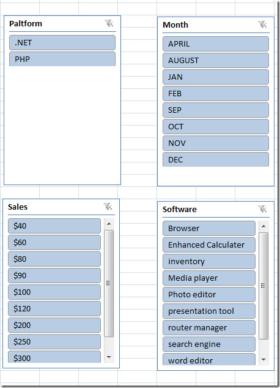Clear filter on Month slicer

pyautogui.click(x=262, y=25)
